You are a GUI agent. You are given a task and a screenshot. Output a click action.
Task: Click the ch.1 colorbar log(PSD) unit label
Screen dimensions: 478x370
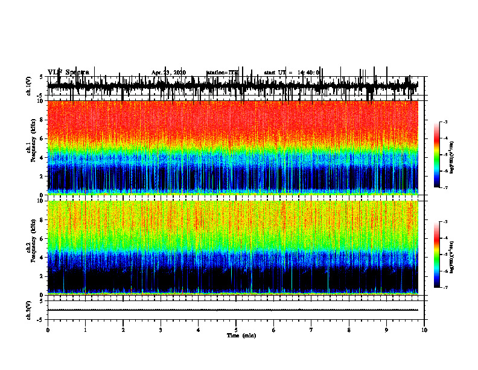[452, 157]
